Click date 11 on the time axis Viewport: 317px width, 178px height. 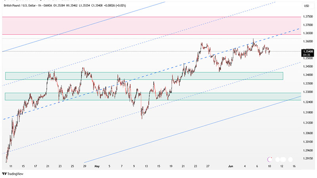11,166
